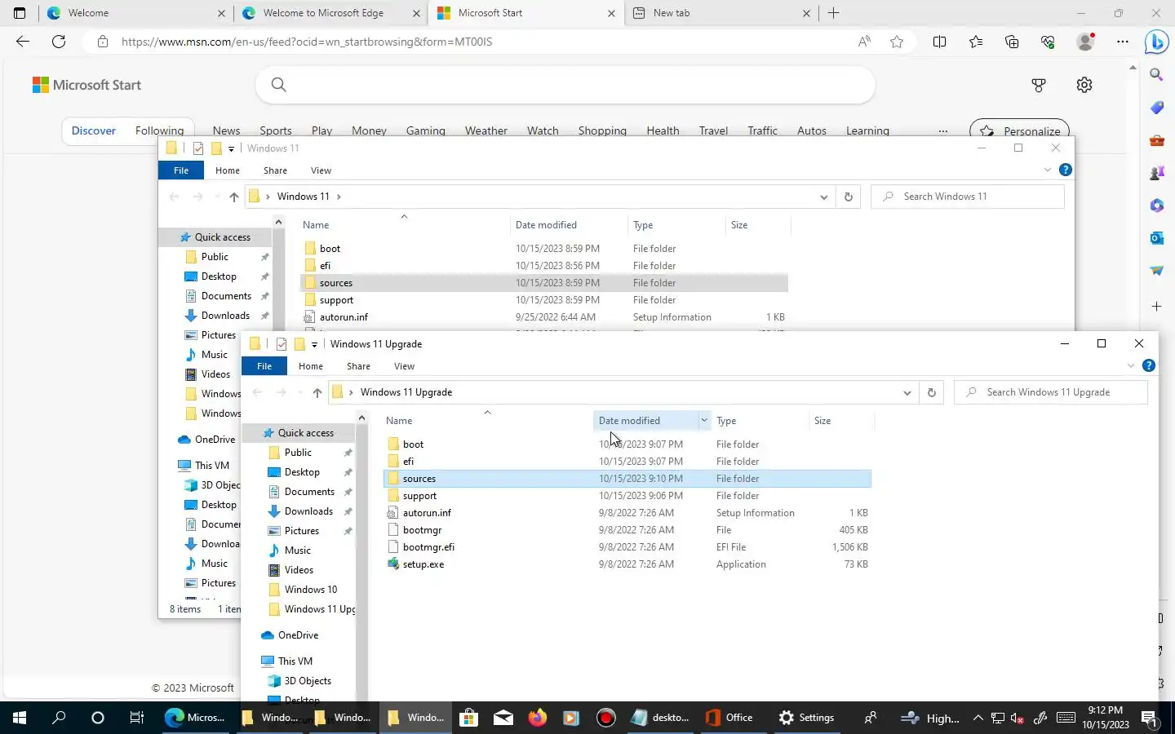1175x734 pixels.
Task: Click the browser Back arrow
Action: click(x=23, y=42)
